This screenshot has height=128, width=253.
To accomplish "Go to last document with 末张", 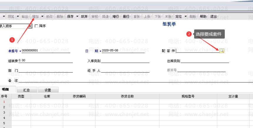I will tap(168, 16).
